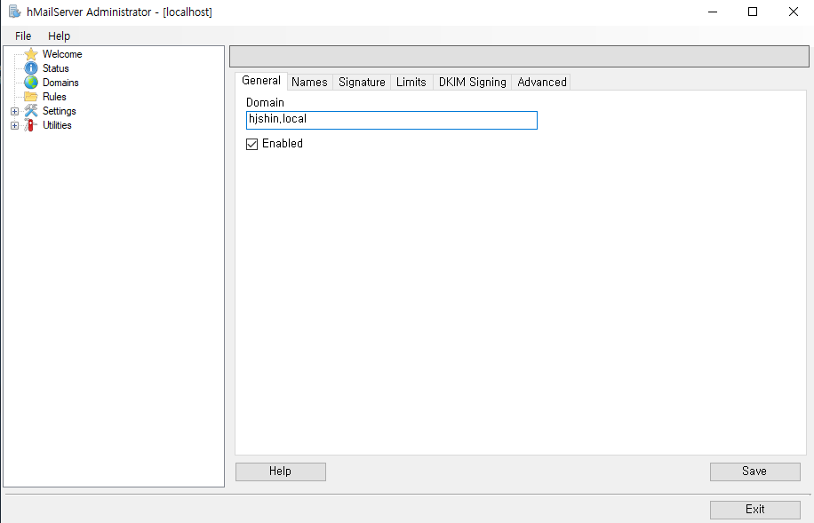Minimize the hMailServer Administrator window
This screenshot has height=523, width=814.
tap(713, 12)
